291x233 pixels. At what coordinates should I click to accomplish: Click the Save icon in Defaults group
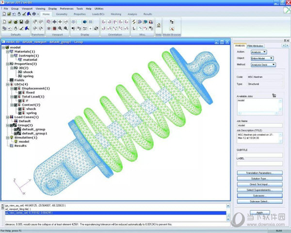[x=21, y=22]
